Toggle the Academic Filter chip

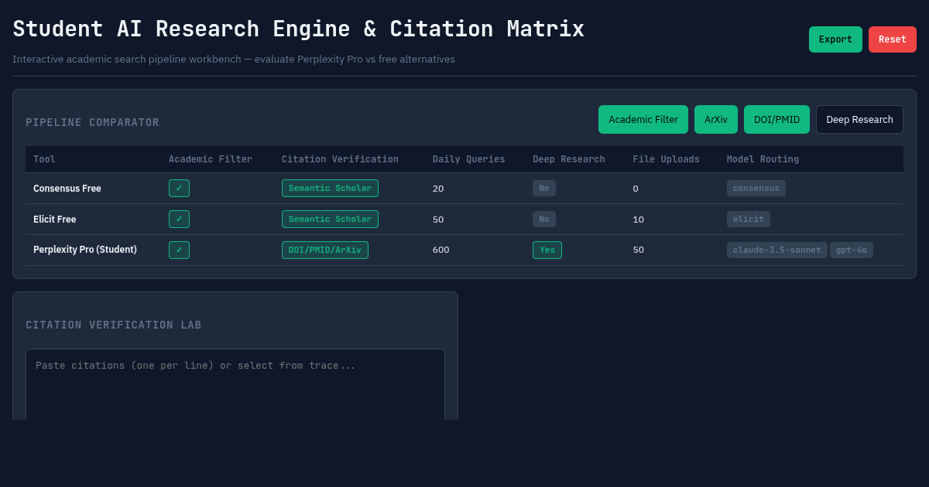(643, 120)
